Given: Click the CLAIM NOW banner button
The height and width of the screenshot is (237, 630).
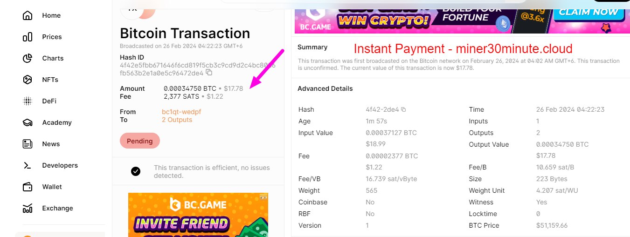Looking at the screenshot, I should [x=588, y=12].
